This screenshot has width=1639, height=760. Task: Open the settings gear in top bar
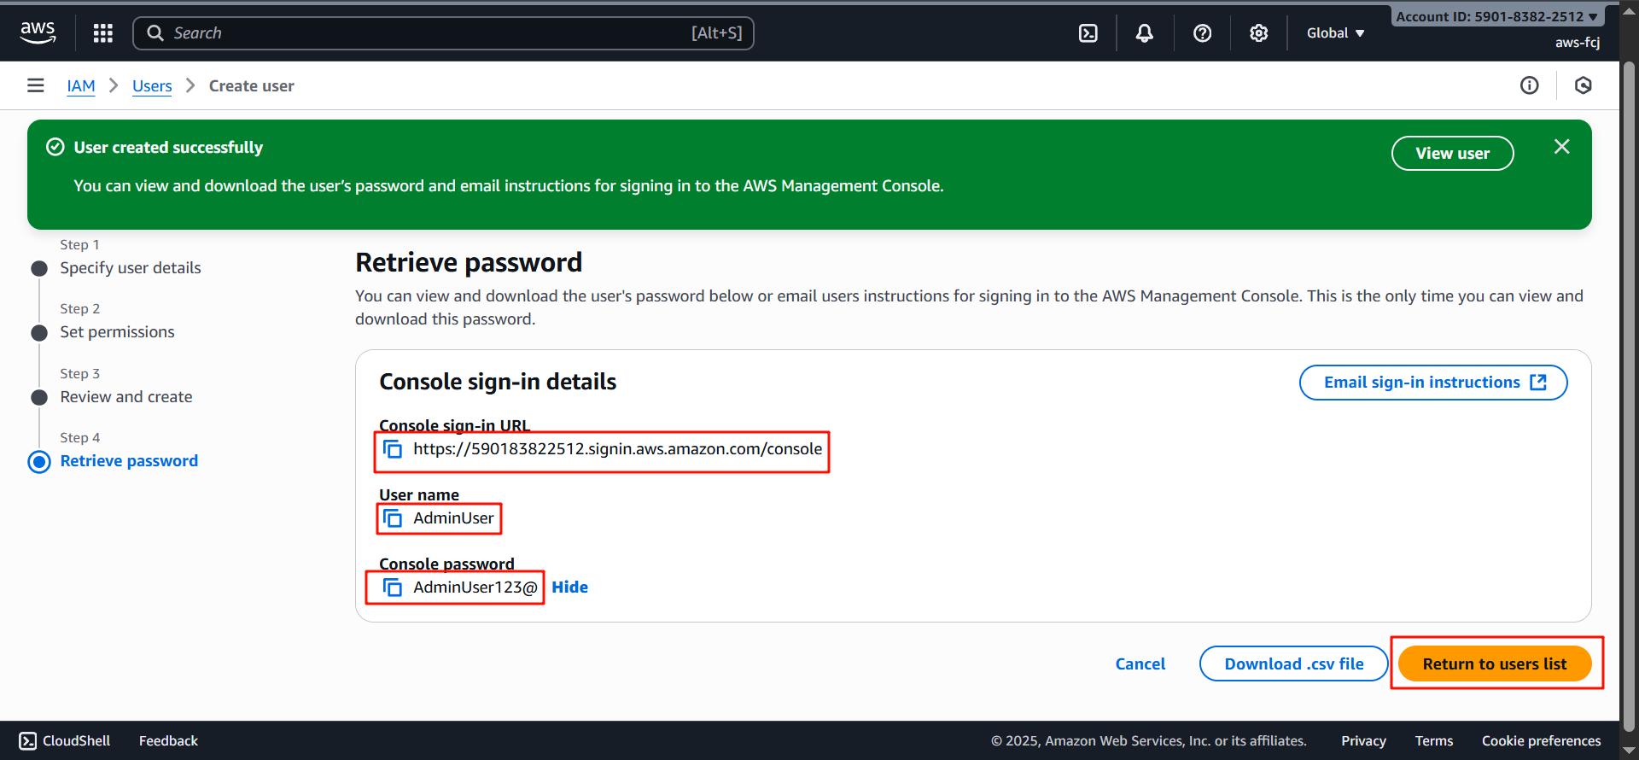1259,33
